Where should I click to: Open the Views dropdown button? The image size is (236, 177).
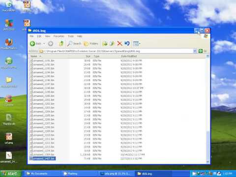137,43
